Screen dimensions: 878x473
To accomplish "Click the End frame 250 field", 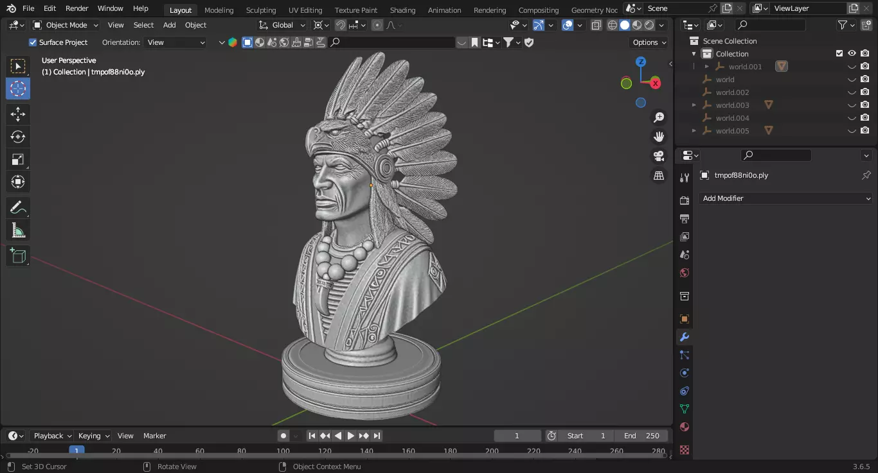I will pos(641,436).
